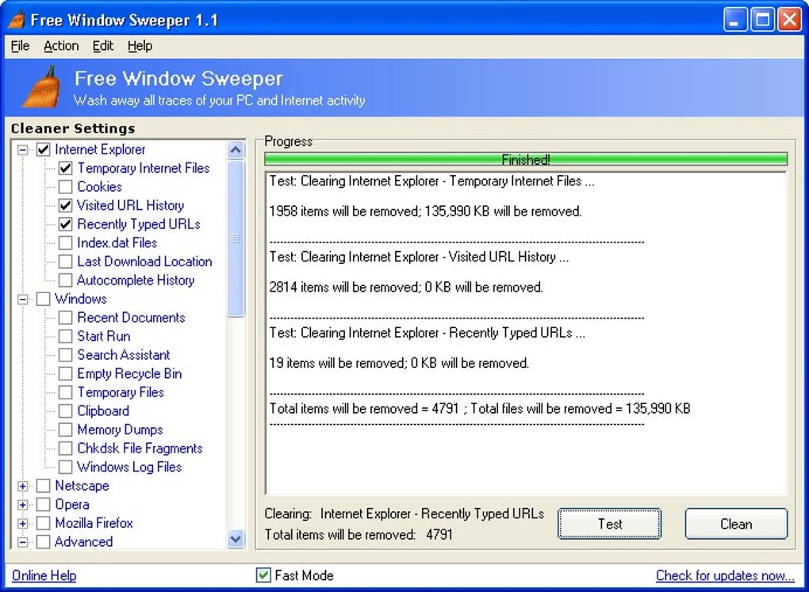809x592 pixels.
Task: Expand the Advanced cleaner settings
Action: point(22,541)
